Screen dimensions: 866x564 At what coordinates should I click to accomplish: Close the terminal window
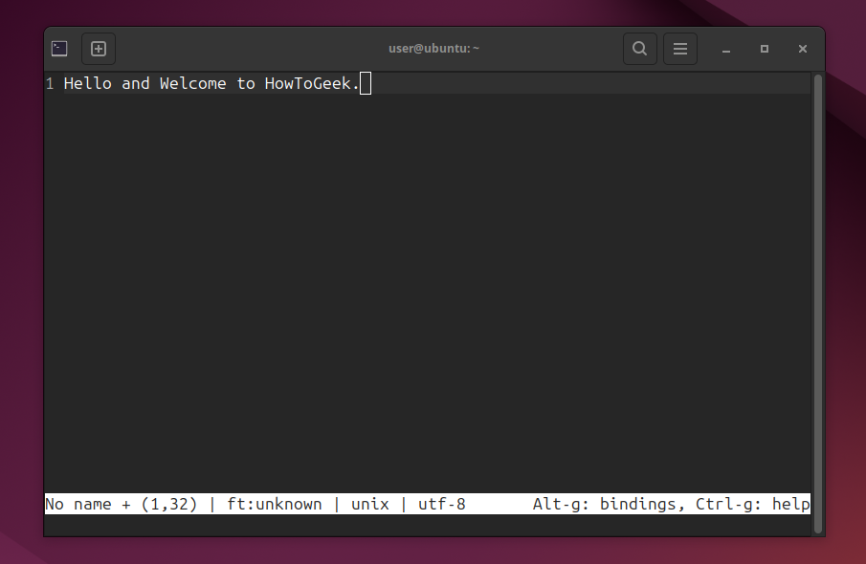point(803,49)
